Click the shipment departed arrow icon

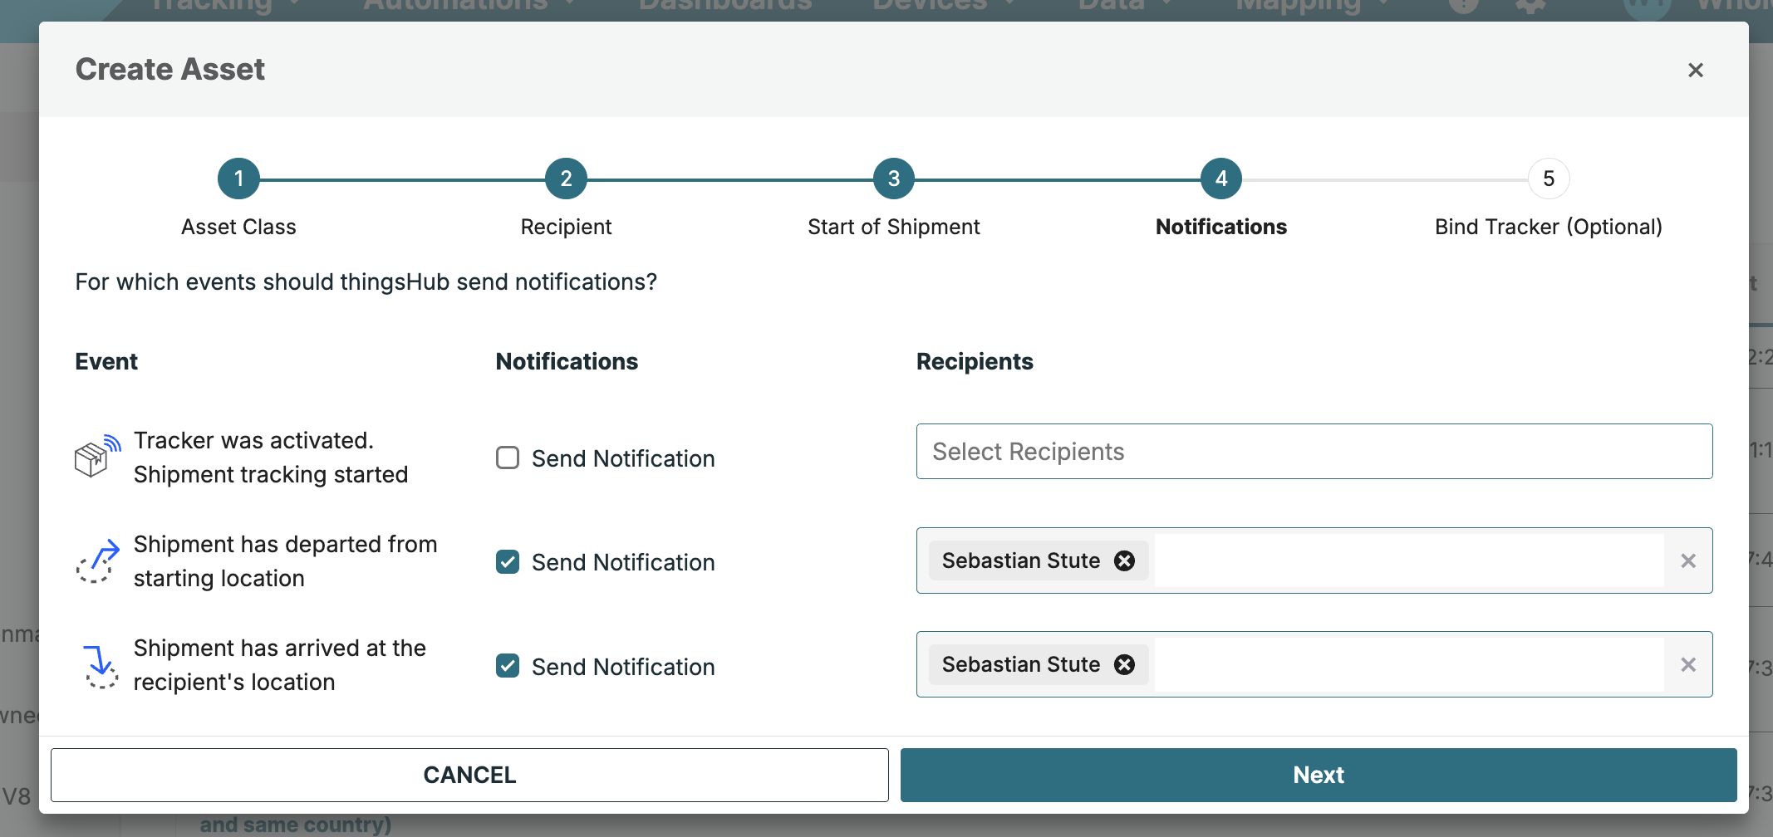97,561
